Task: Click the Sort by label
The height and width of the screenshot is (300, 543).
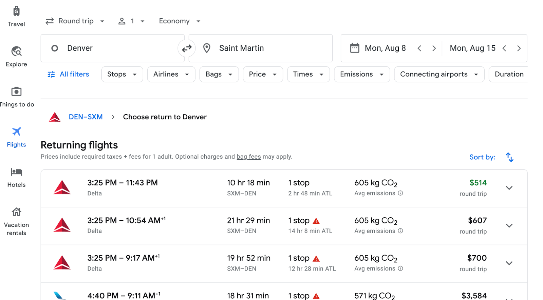Action: (482, 157)
